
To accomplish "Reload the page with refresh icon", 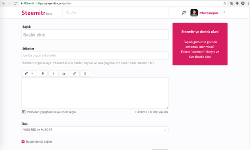I will click(x=15, y=3).
